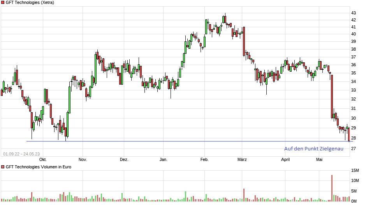The height and width of the screenshot is (205, 366).
Task: Click the long red candlestick in the May crash
Action: (332, 96)
